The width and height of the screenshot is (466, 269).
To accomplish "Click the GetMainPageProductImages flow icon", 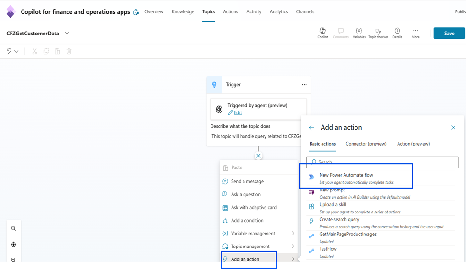I will (311, 236).
